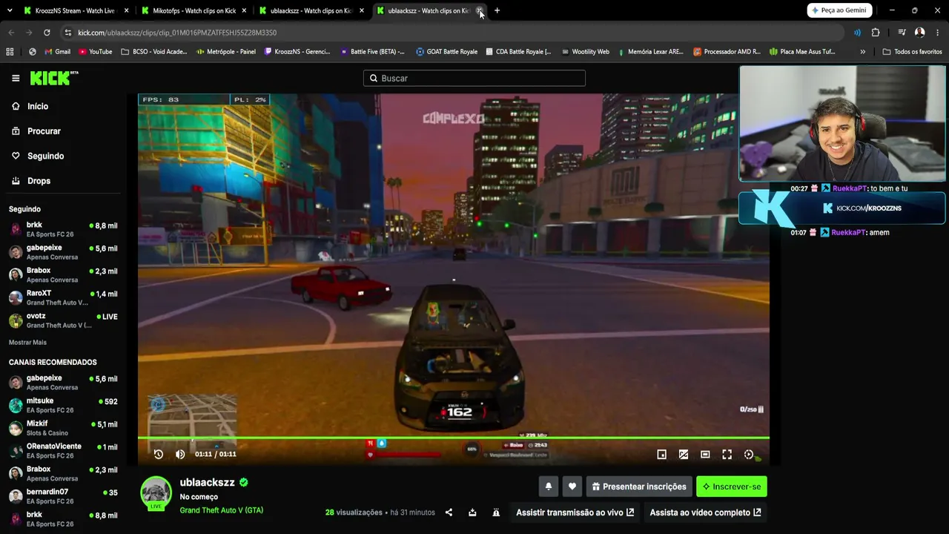Open the Chrome apps grid in bookmarks bar
Image resolution: width=949 pixels, height=534 pixels.
pyautogui.click(x=10, y=52)
